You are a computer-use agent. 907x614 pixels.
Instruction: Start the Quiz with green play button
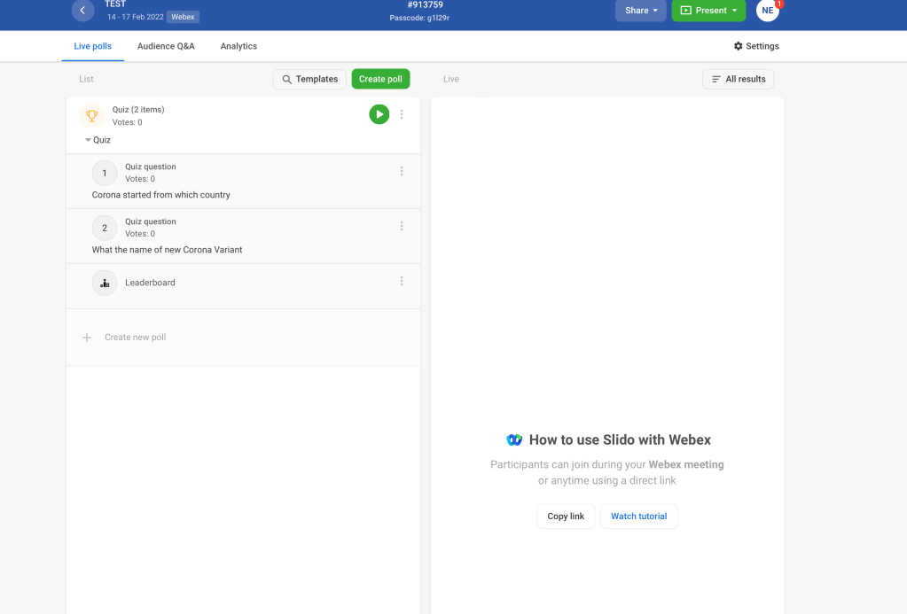(x=379, y=114)
